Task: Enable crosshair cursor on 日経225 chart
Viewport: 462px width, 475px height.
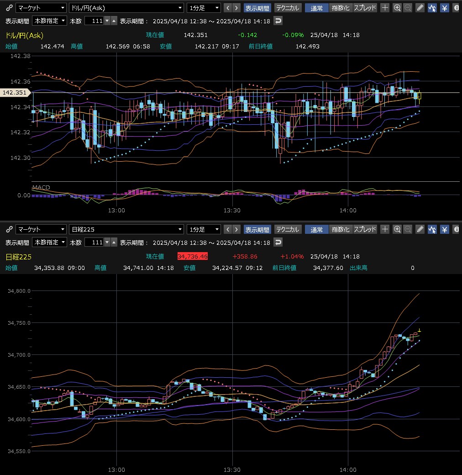Action: point(385,229)
